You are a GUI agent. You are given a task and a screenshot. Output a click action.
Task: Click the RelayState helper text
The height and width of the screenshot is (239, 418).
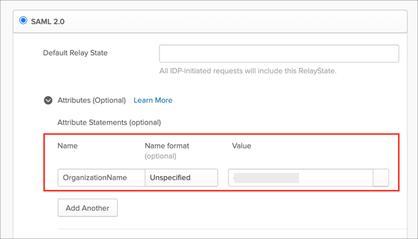coord(248,71)
